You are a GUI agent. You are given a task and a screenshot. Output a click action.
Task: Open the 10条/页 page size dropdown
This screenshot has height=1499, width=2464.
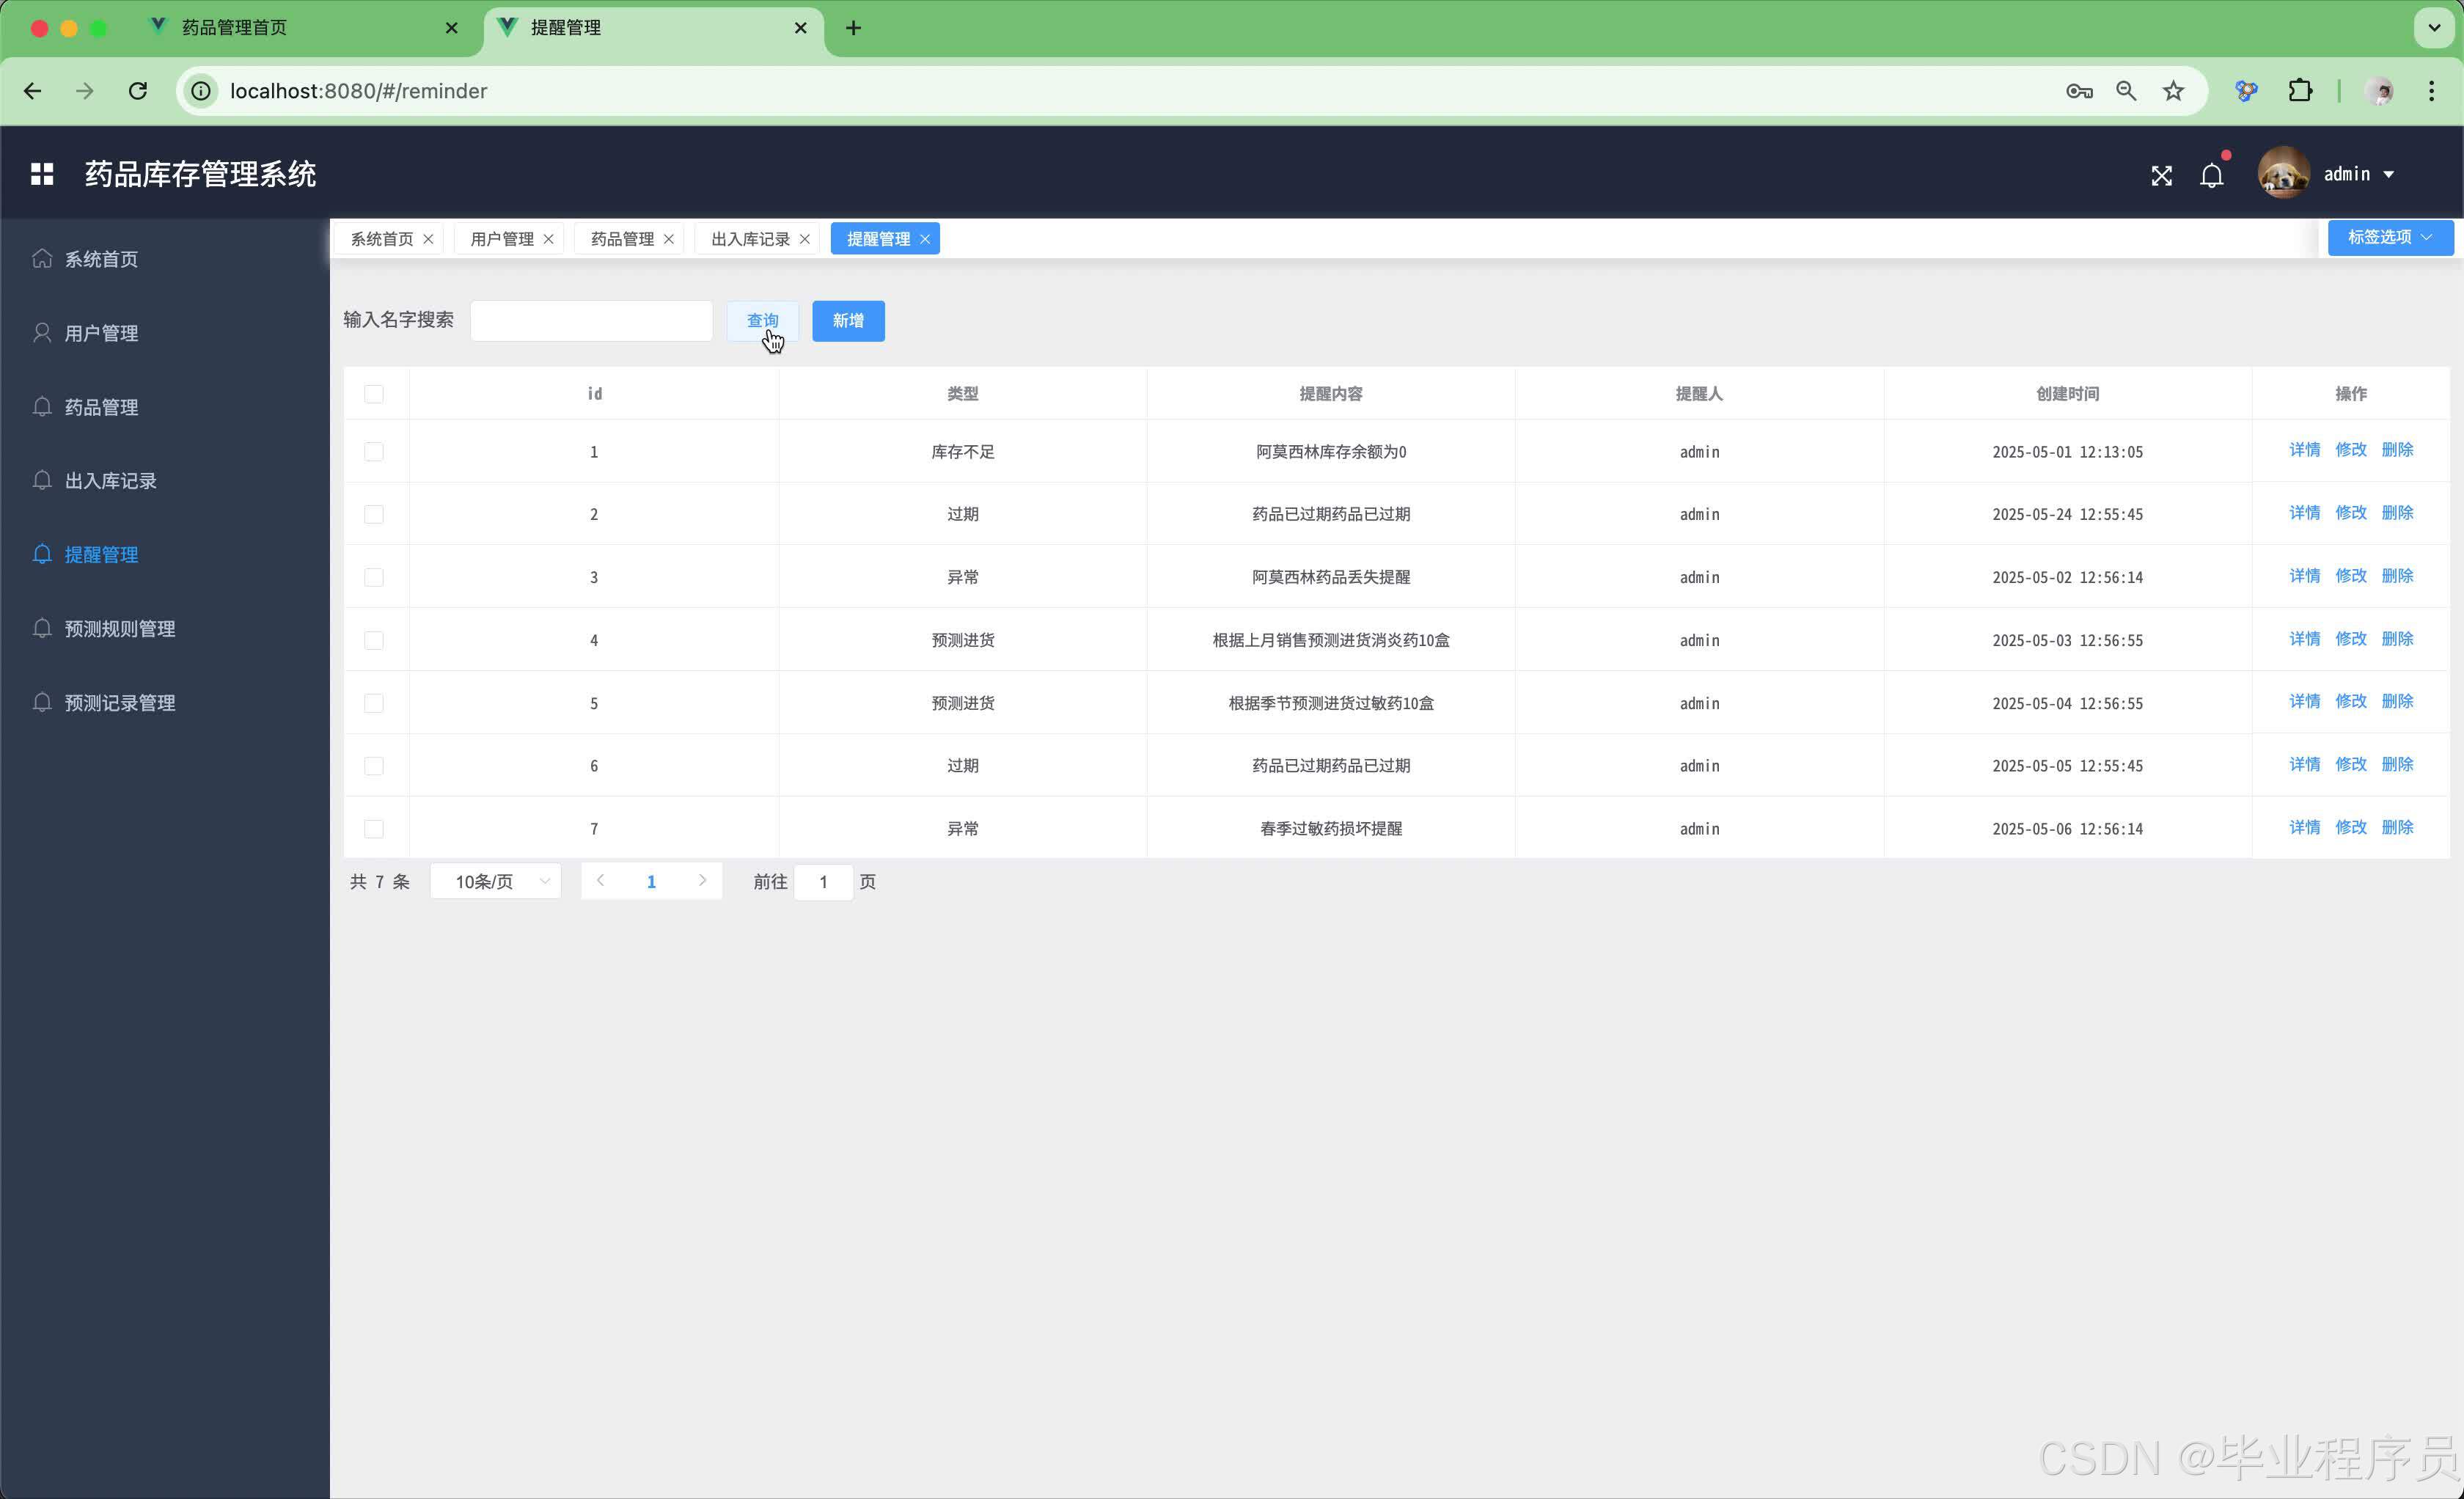coord(496,881)
